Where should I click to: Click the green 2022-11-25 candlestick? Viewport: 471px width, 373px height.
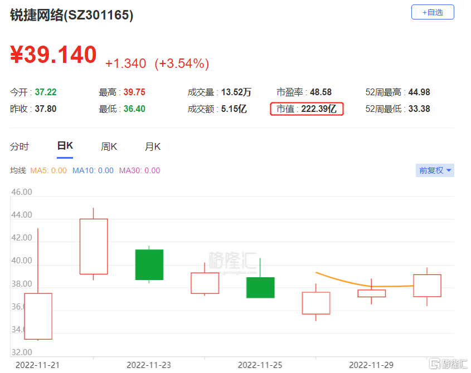click(260, 287)
